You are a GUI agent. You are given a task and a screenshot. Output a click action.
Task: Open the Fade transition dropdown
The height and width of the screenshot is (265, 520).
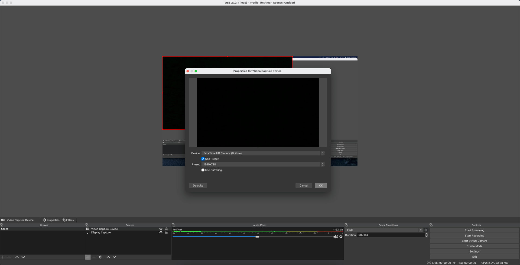(x=384, y=230)
